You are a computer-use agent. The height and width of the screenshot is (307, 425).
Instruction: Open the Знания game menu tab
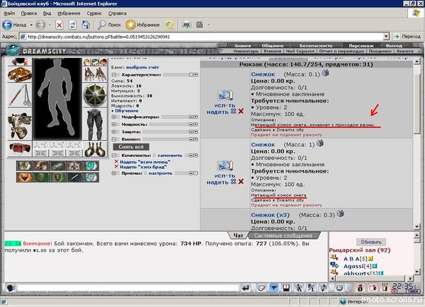(x=242, y=46)
